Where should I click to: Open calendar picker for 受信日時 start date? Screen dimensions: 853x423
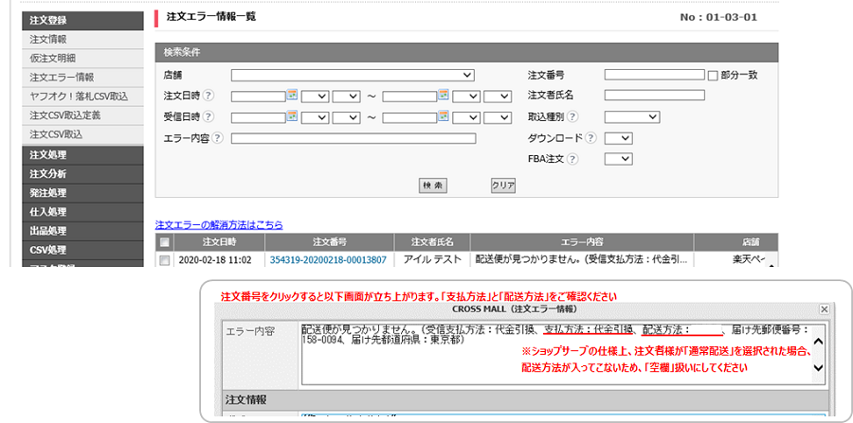pyautogui.click(x=292, y=115)
